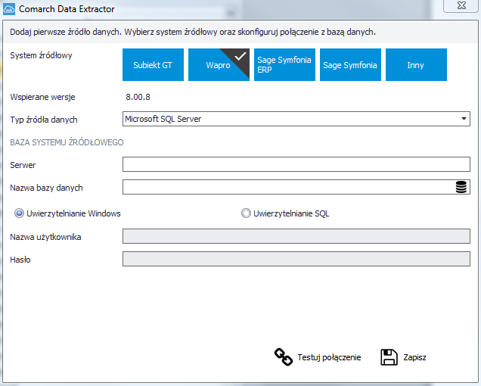
Task: Select Subiekt GT source system tile
Action: tap(153, 65)
